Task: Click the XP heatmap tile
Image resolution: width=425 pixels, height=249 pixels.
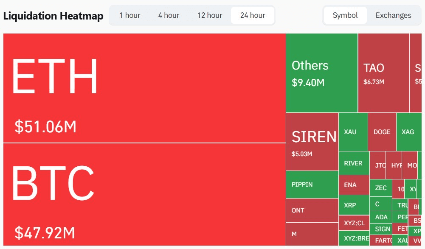Action: point(415,231)
